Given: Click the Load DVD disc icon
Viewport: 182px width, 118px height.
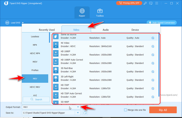Looking at the screenshot, I should click(7, 23).
